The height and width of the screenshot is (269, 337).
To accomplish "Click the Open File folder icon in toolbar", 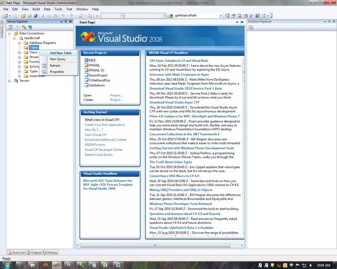I will [23, 16].
